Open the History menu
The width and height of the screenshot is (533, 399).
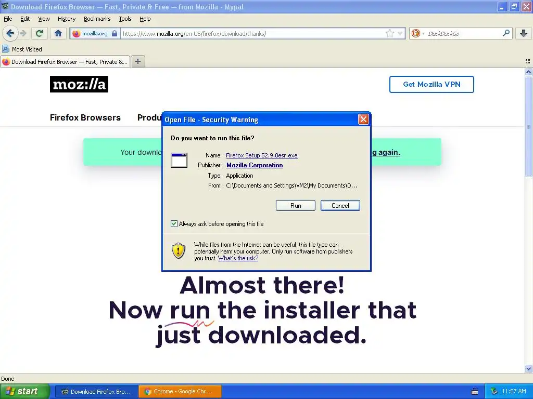click(67, 19)
